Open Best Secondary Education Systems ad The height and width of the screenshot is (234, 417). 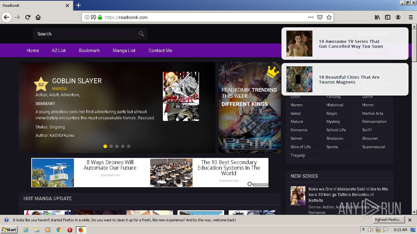(x=209, y=173)
